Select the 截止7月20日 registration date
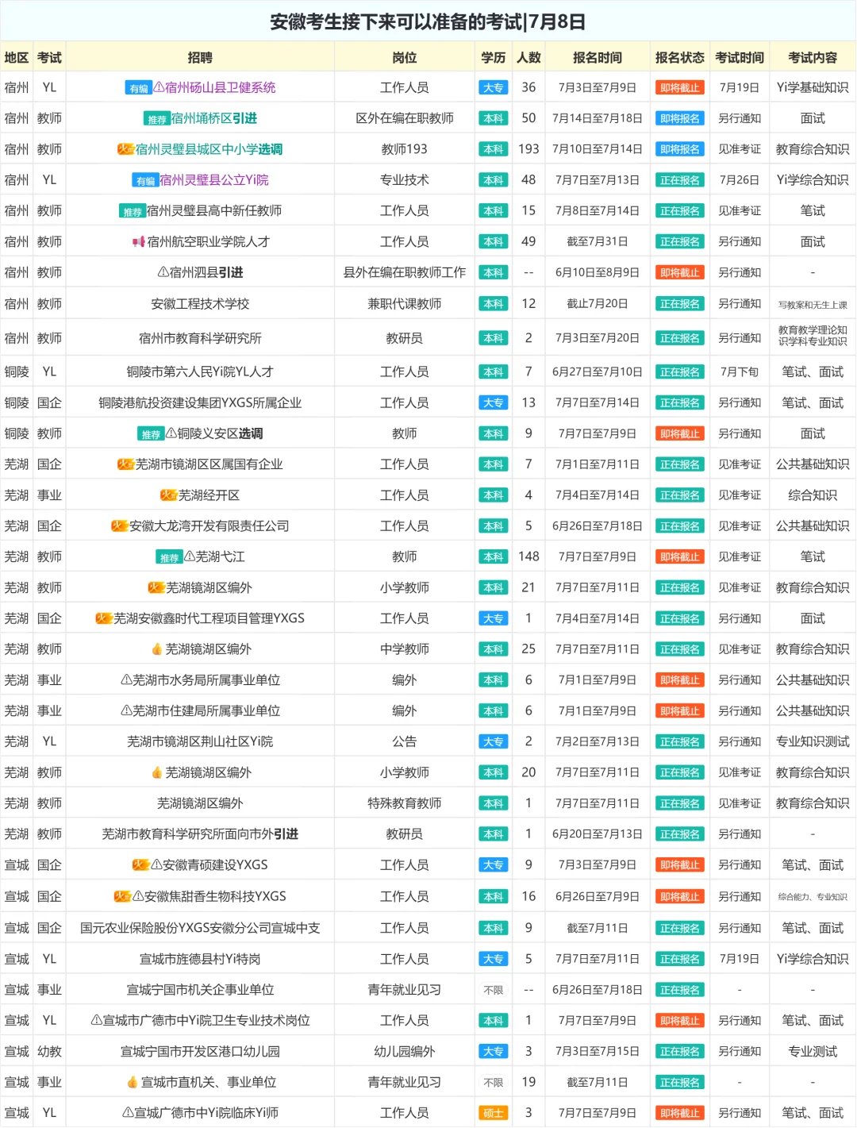The image size is (857, 1128). [x=598, y=303]
